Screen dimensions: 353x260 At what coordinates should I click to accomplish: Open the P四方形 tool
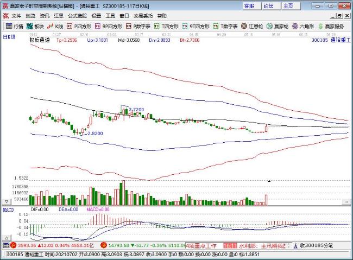pyautogui.click(x=79, y=27)
